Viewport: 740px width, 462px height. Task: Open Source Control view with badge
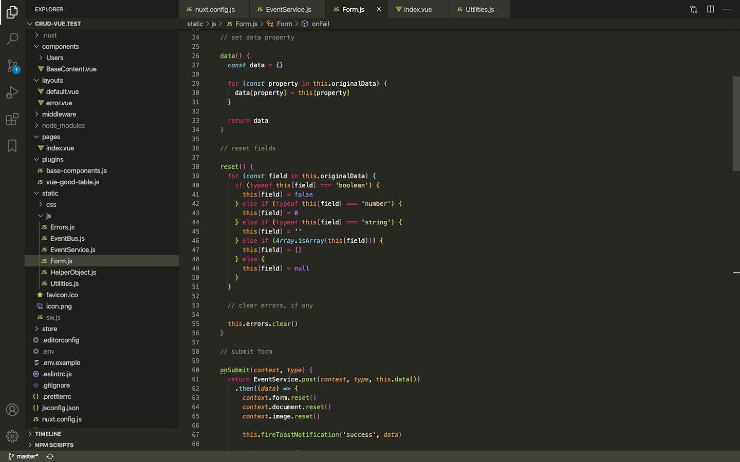12,66
